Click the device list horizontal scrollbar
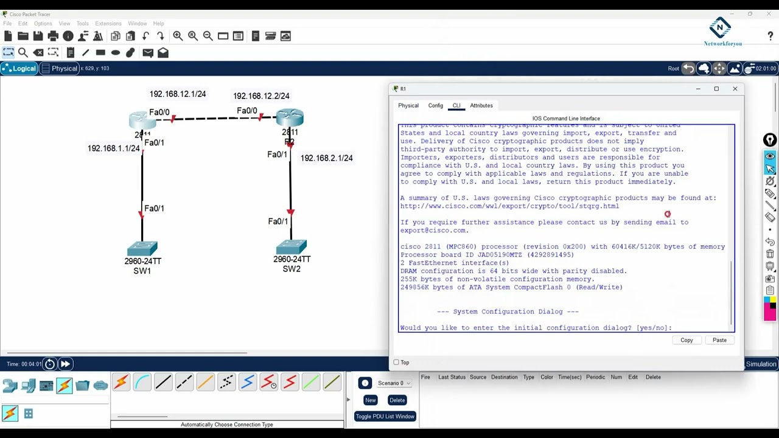 (x=142, y=417)
